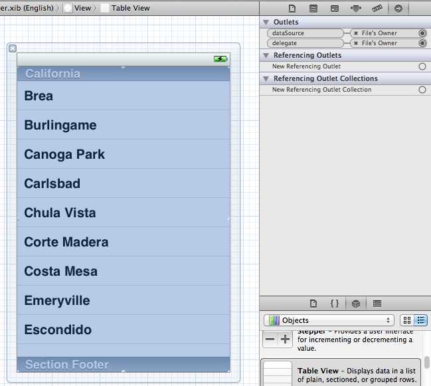
Task: Remove the dataSource File's Owner connection
Action: click(356, 33)
